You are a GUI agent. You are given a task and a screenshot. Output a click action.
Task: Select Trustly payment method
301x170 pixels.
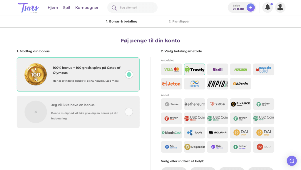[x=195, y=69]
